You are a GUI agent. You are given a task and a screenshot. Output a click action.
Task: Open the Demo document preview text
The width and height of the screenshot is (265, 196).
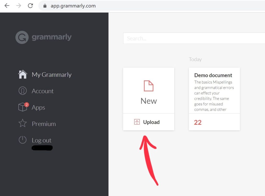pos(214,96)
